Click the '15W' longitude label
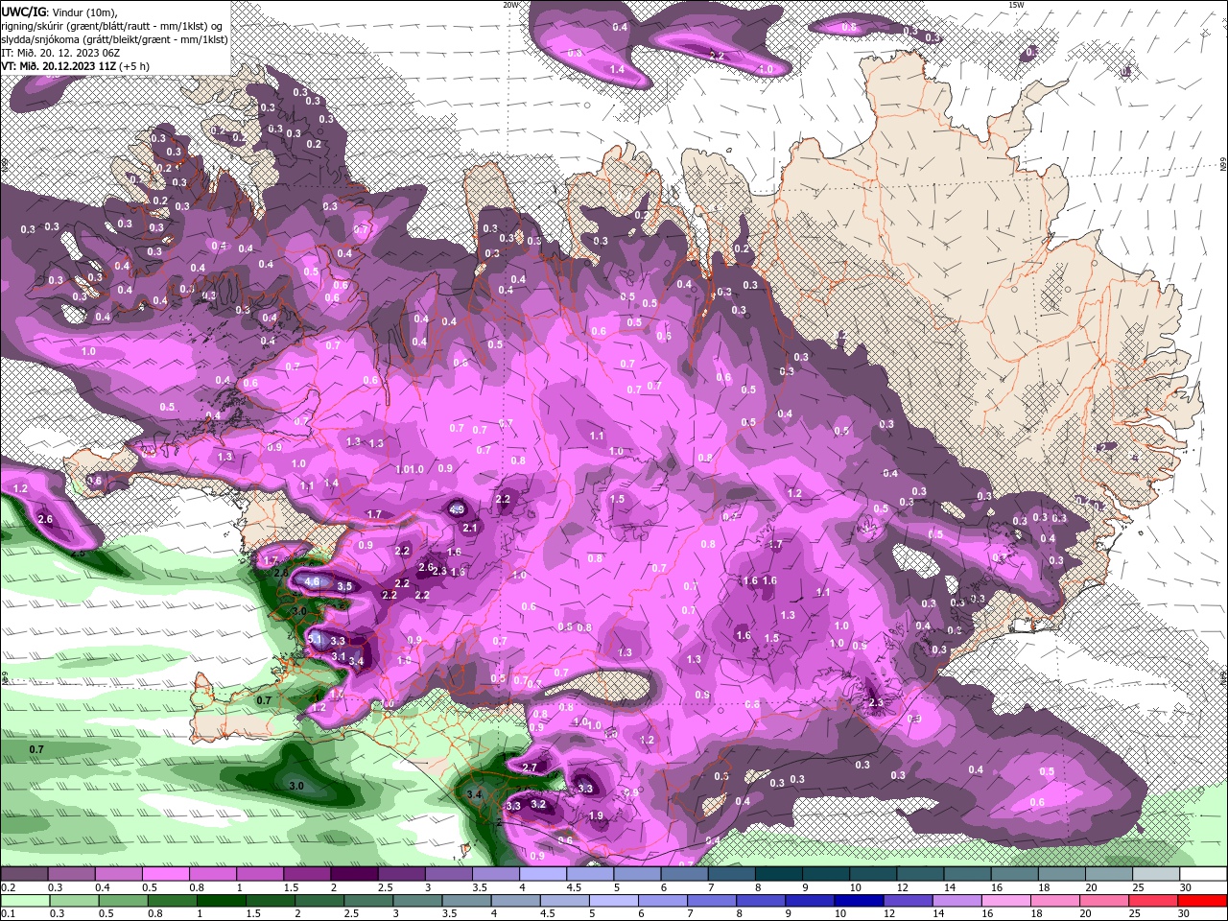Image resolution: width=1228 pixels, height=921 pixels. [x=1016, y=5]
